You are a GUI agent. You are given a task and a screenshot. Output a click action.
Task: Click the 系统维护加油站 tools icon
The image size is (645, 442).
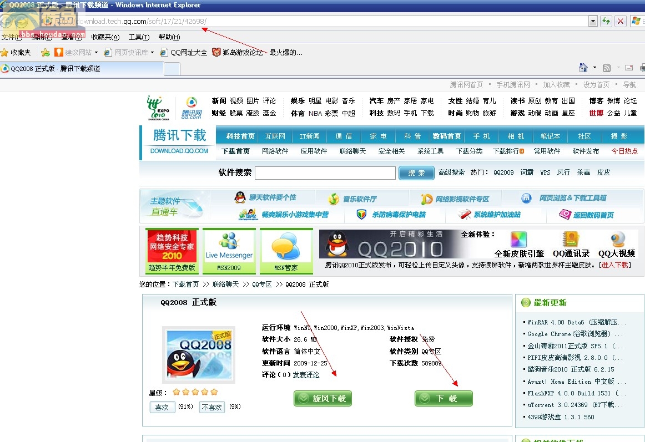(465, 214)
